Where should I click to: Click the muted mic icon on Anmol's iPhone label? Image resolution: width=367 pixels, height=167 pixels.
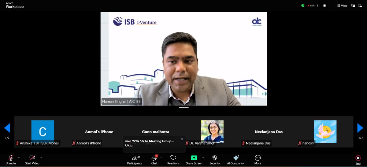(x=74, y=143)
